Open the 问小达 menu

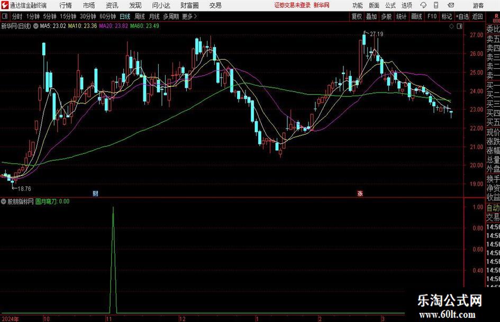coord(161,5)
